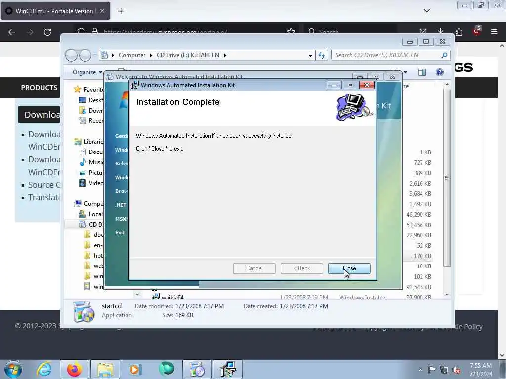This screenshot has height=379, width=506.
Task: Show hidden system tray icons
Action: tap(420, 370)
